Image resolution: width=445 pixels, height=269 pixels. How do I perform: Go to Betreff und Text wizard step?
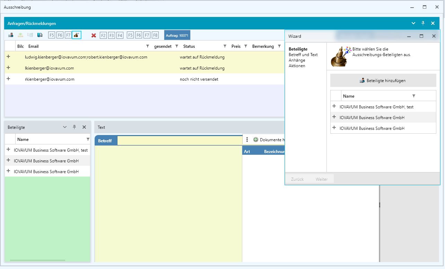point(303,55)
